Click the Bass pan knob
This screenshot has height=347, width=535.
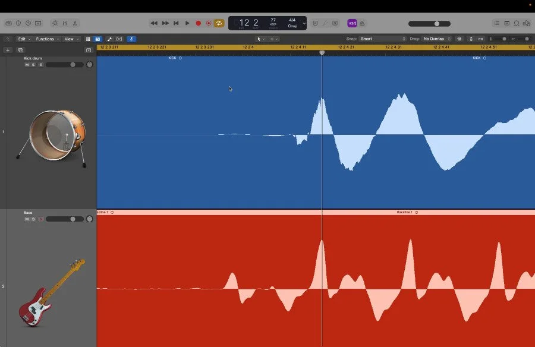(x=89, y=219)
